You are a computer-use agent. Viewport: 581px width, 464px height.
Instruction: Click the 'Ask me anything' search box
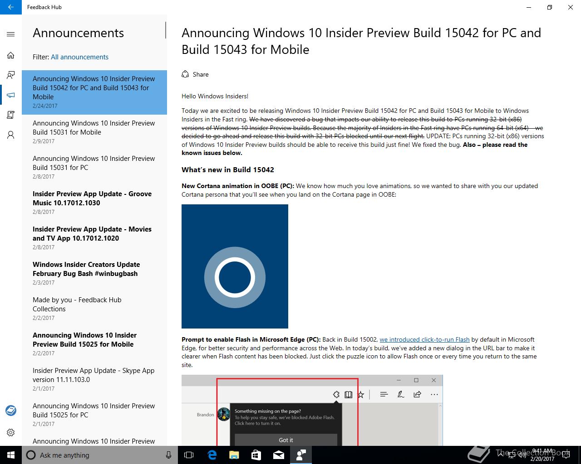(x=99, y=455)
